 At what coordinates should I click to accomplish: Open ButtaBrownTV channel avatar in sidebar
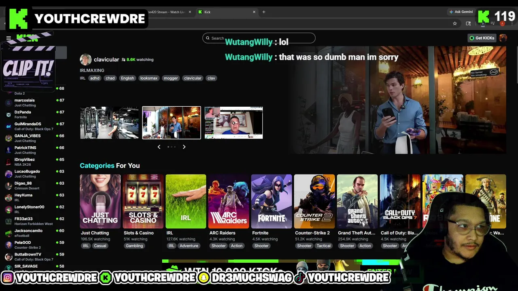8,257
